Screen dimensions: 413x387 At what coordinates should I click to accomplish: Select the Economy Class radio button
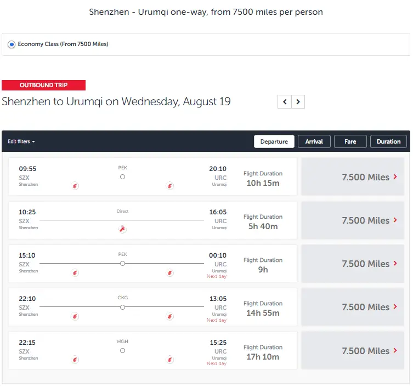pyautogui.click(x=12, y=44)
